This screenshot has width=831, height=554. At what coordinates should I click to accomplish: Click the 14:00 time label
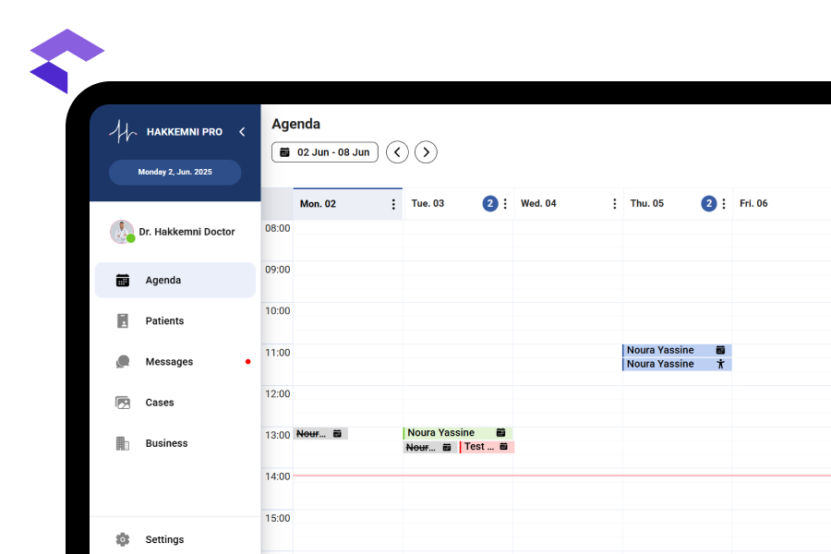click(278, 476)
